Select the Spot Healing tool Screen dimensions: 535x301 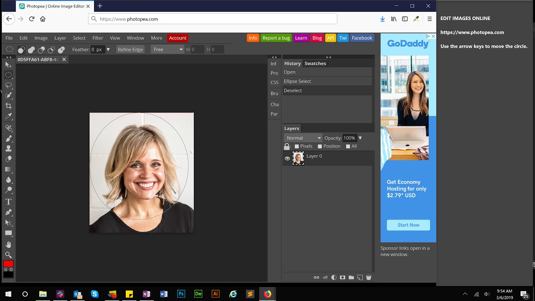pos(8,128)
